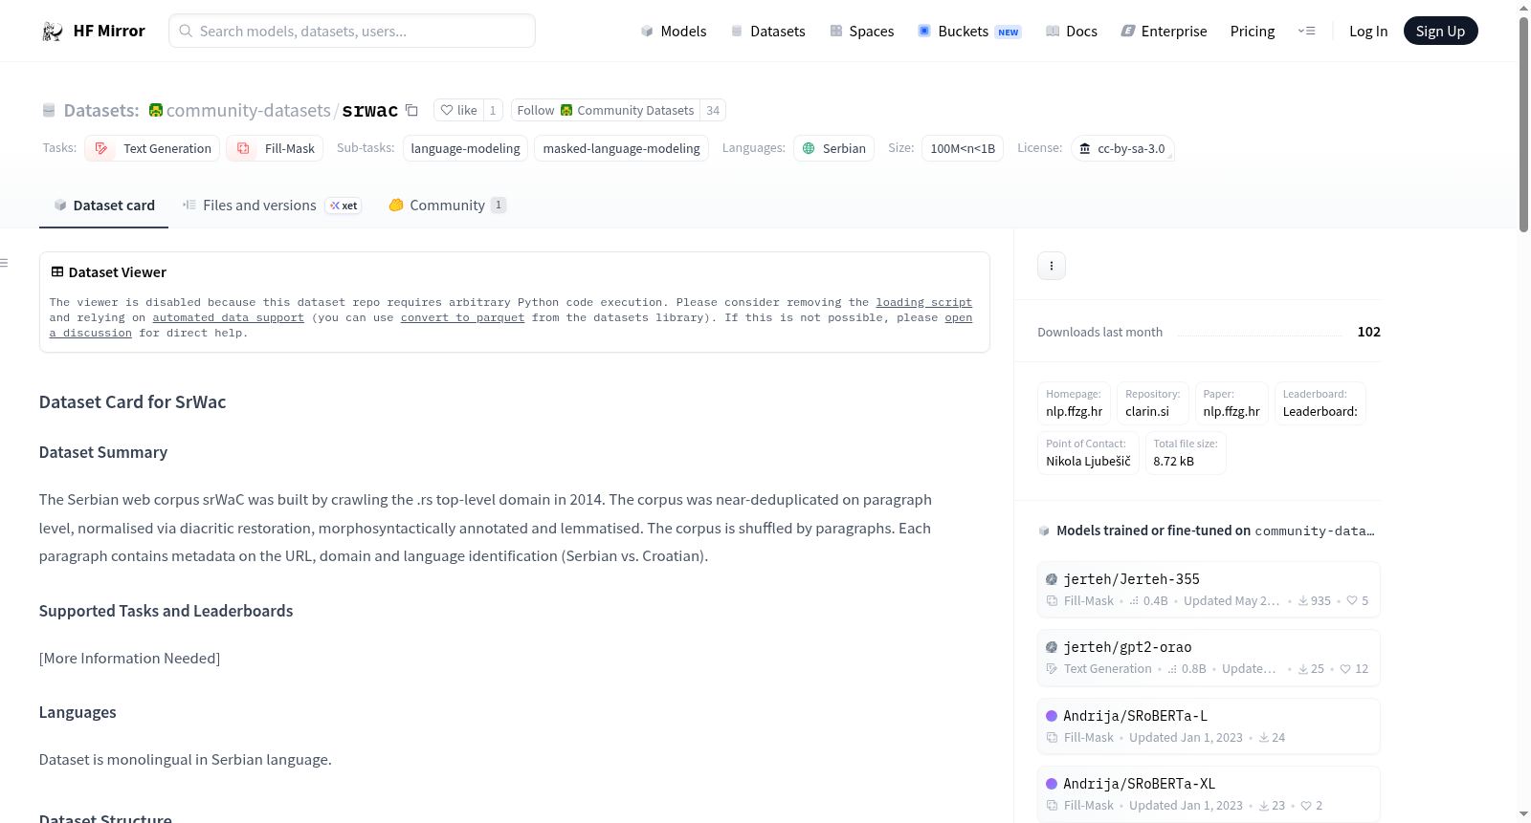Screen dimensions: 1531x823
Task: Like the srwac dataset
Action: point(458,110)
